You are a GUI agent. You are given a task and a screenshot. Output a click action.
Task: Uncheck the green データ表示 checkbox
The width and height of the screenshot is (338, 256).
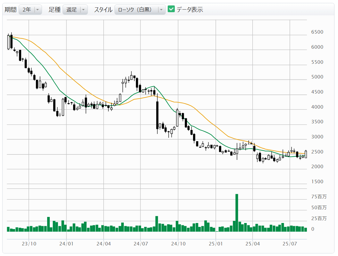[171, 9]
